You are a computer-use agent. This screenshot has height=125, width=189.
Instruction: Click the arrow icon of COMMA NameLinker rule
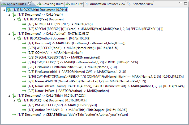click(x=24, y=53)
